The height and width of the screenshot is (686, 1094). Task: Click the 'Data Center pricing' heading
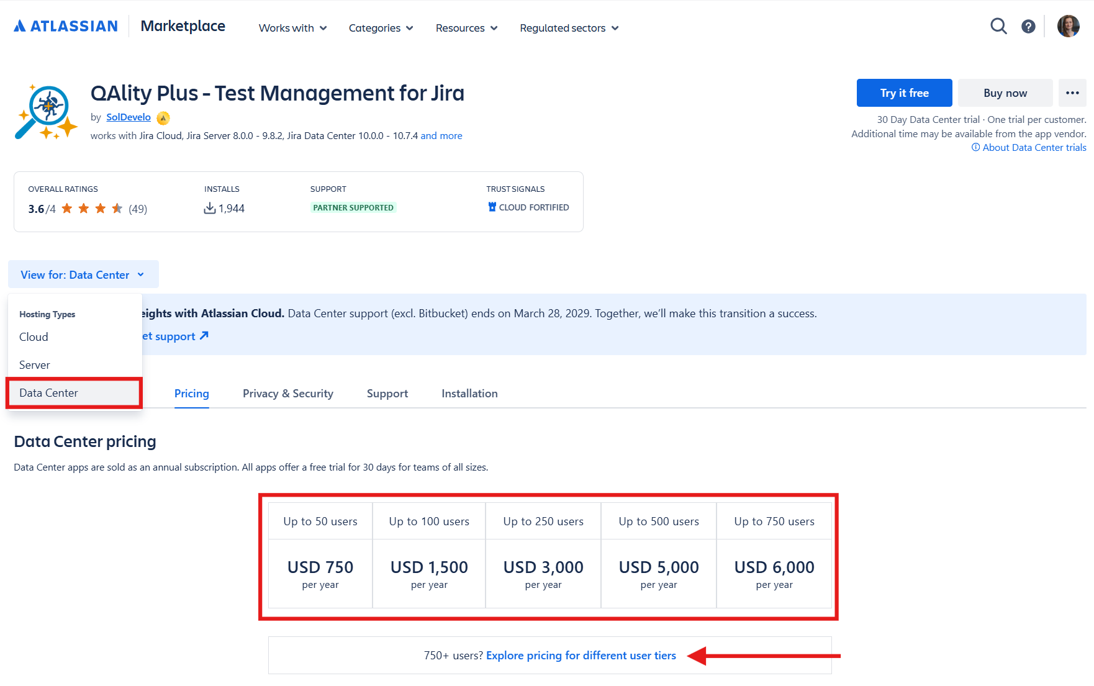tap(85, 441)
